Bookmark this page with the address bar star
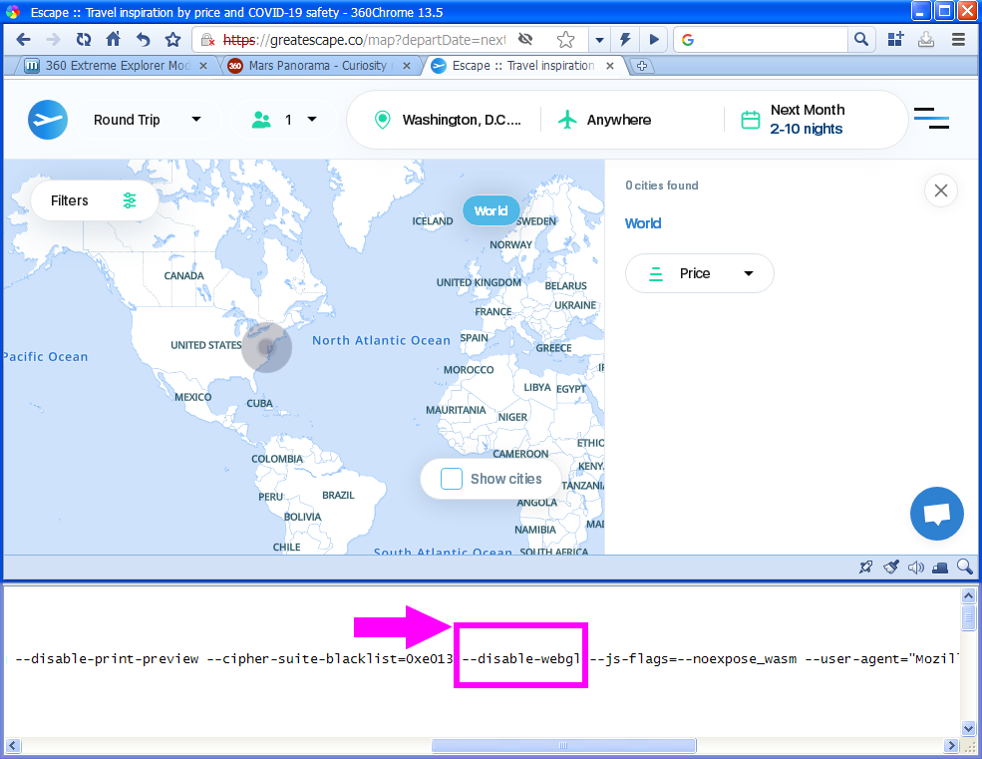This screenshot has width=982, height=759. 565,40
